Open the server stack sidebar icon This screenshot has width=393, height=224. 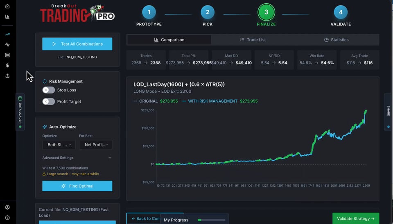(x=7, y=55)
